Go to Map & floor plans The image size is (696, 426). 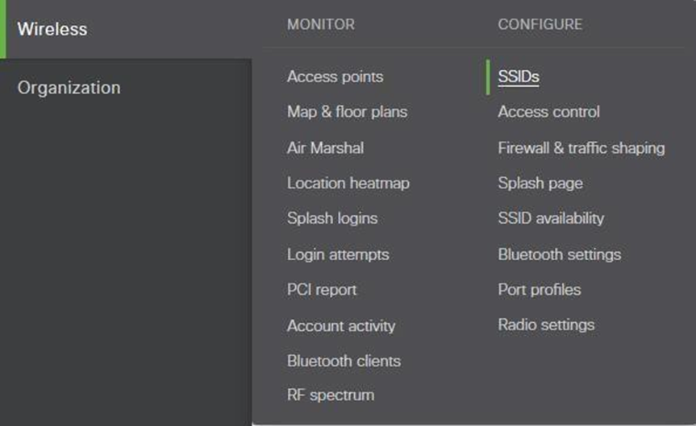347,112
